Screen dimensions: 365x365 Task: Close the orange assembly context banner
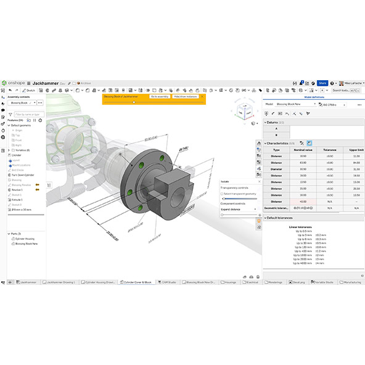tap(202, 96)
